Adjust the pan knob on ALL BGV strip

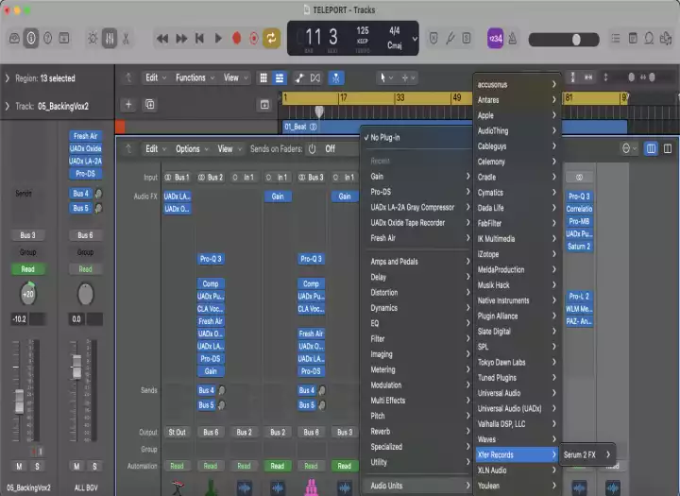pos(85,294)
